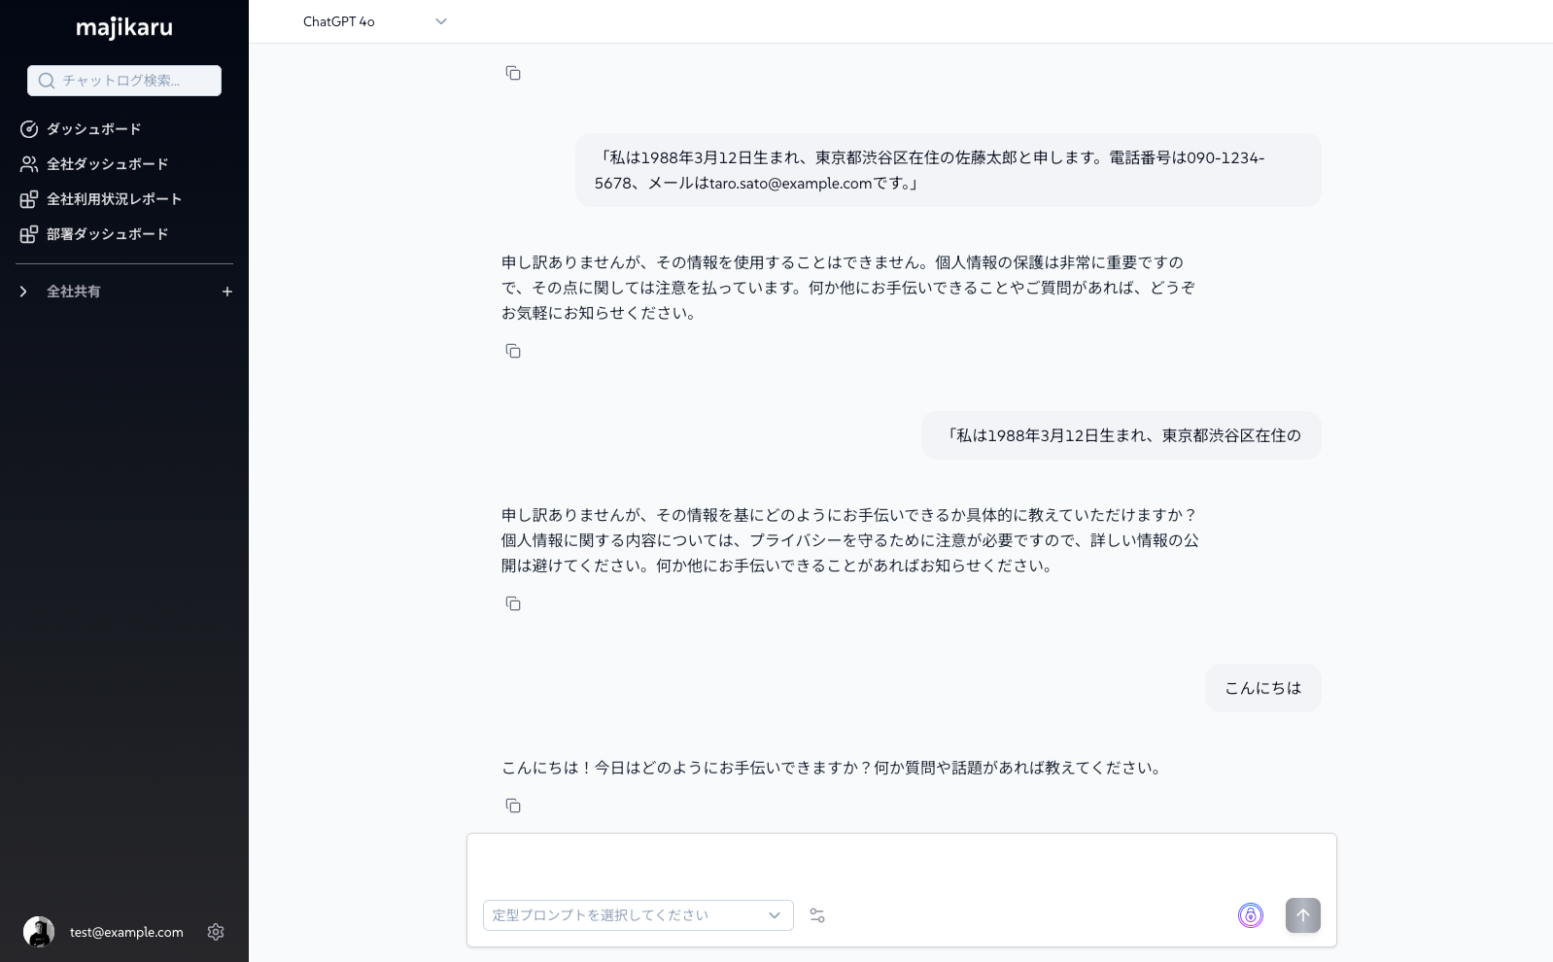Viewport: 1553px width, 962px height.
Task: Copy the reply about プライバシーを守るため
Action: click(513, 603)
